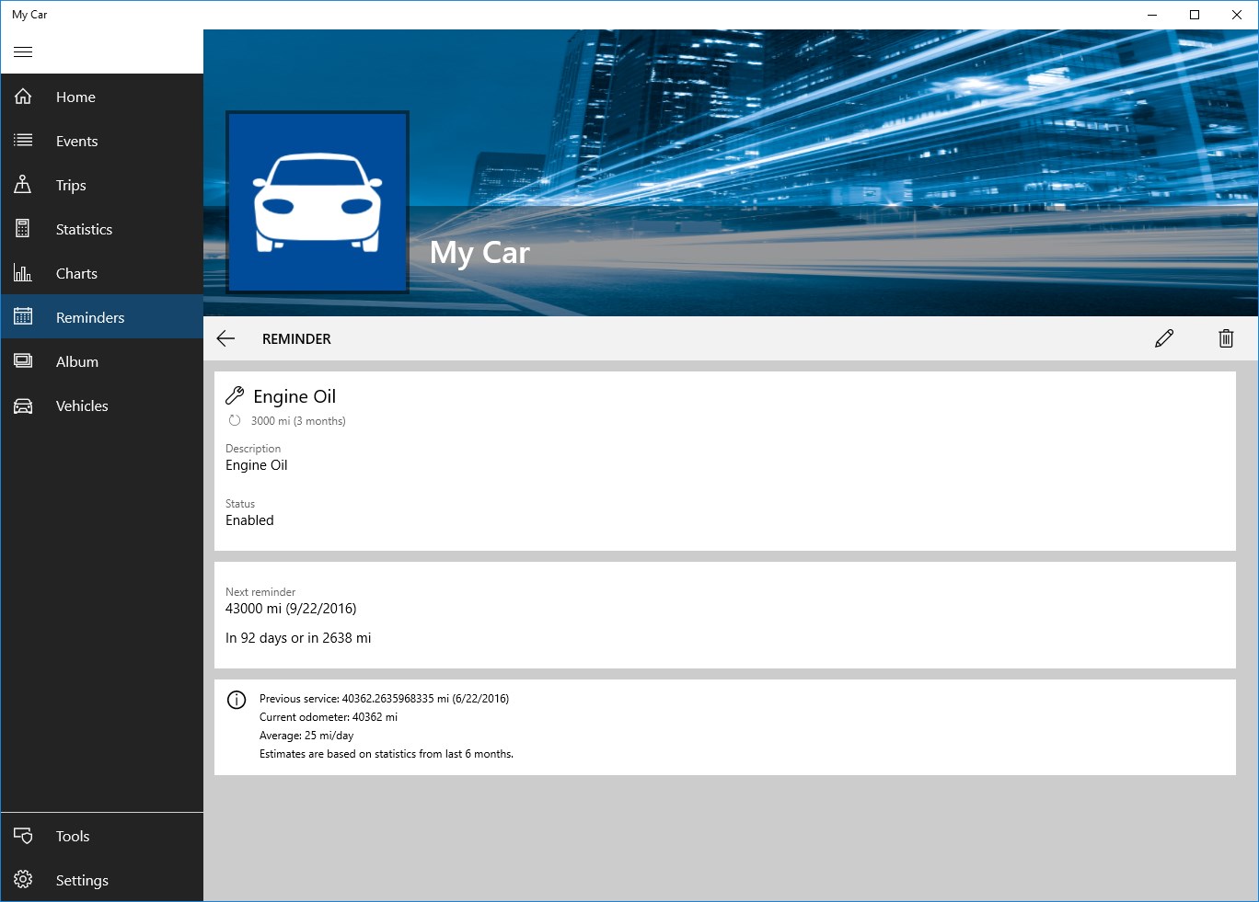Image resolution: width=1259 pixels, height=902 pixels.
Task: Open Tools via its sidebar icon
Action: click(x=23, y=835)
